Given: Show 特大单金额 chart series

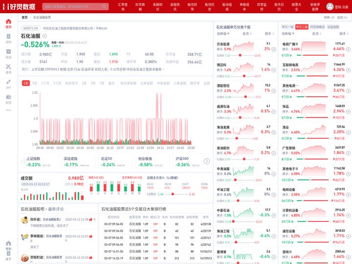Looking at the screenshot, I should pos(129,83).
